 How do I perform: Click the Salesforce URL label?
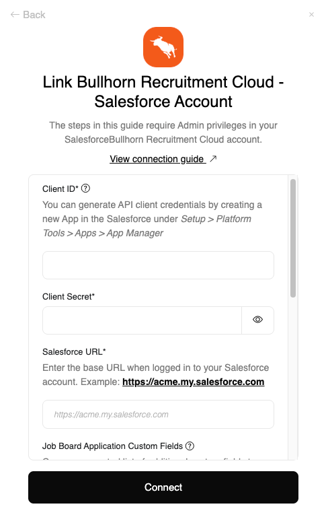74,351
